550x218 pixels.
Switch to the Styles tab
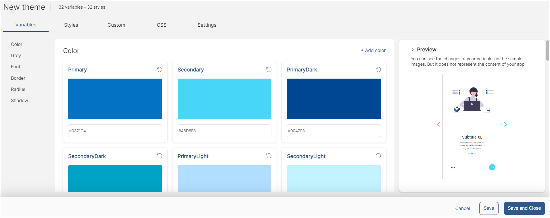pos(71,25)
